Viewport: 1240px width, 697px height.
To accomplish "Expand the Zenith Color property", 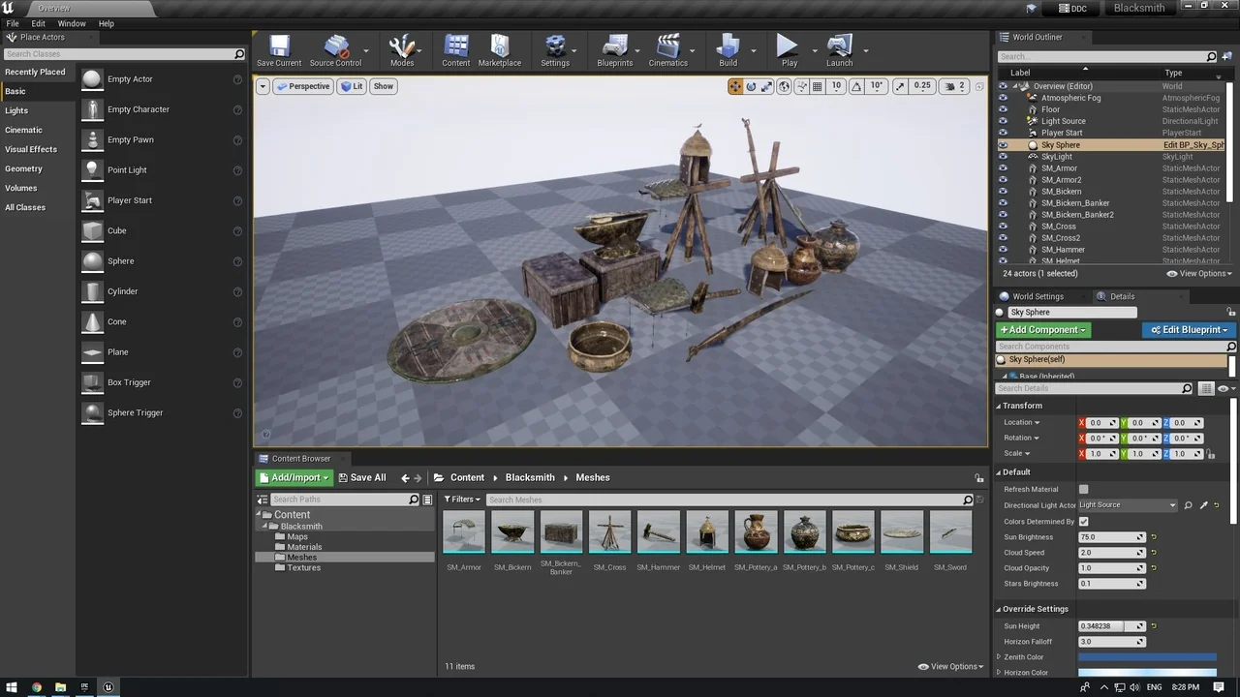I will point(999,657).
